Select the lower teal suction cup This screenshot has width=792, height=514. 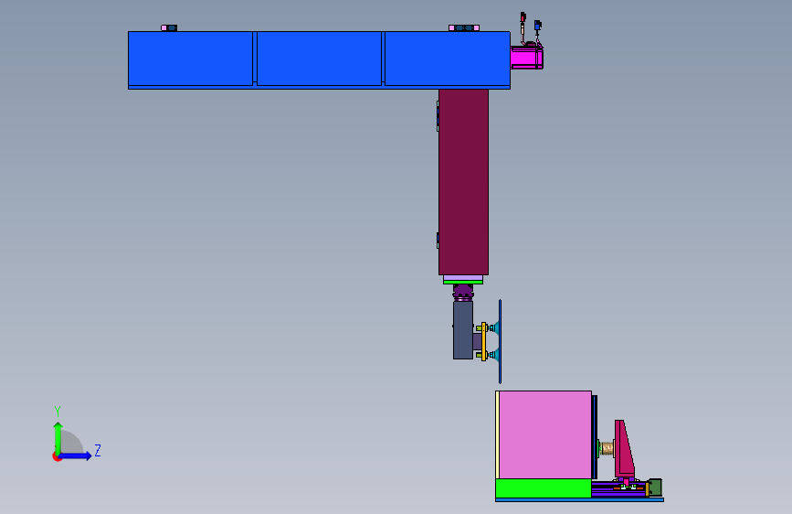coord(494,355)
